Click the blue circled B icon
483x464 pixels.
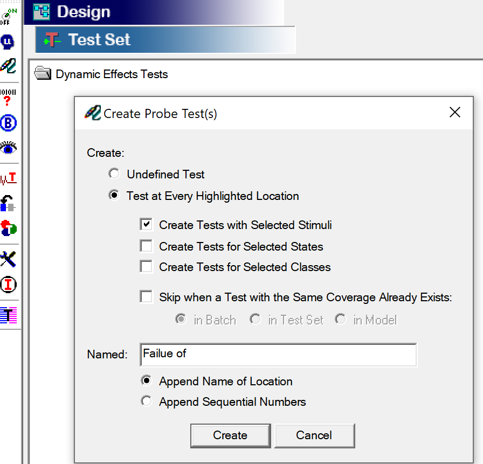[x=9, y=123]
